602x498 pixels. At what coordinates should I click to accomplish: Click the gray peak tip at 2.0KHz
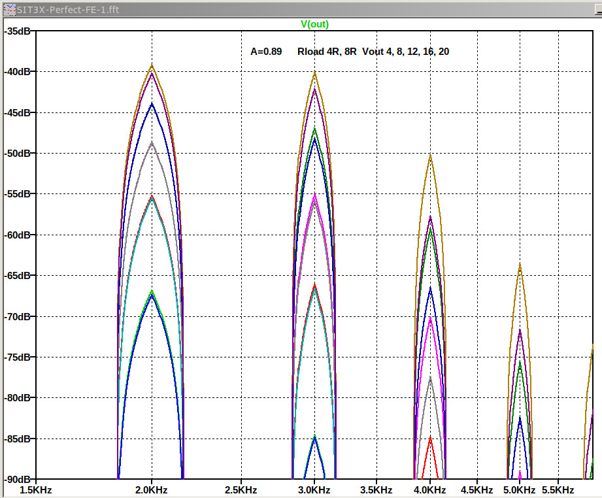(x=152, y=142)
